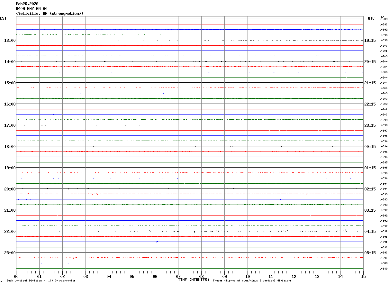389x285 pixels.
Task: Click the Each Vertical Division scale note
Action: point(41,281)
